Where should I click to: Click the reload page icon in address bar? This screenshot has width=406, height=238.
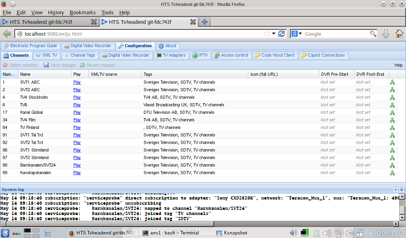click(282, 34)
